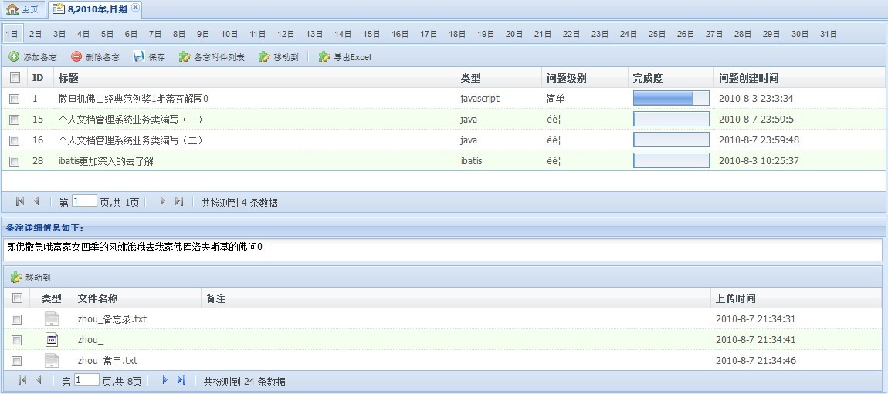Screen dimensions: 888x394
Task: Click the 添加备忘 button label
Action: coord(39,57)
